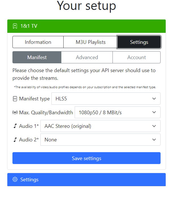Click the Max. Quality/Bandwidth label
The height and width of the screenshot is (209, 175).
[46, 113]
